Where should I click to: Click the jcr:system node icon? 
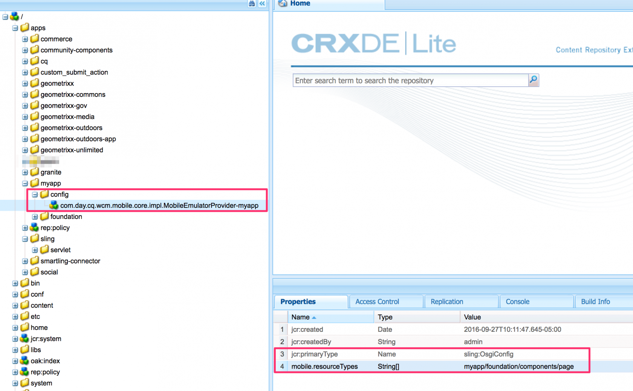click(x=24, y=338)
